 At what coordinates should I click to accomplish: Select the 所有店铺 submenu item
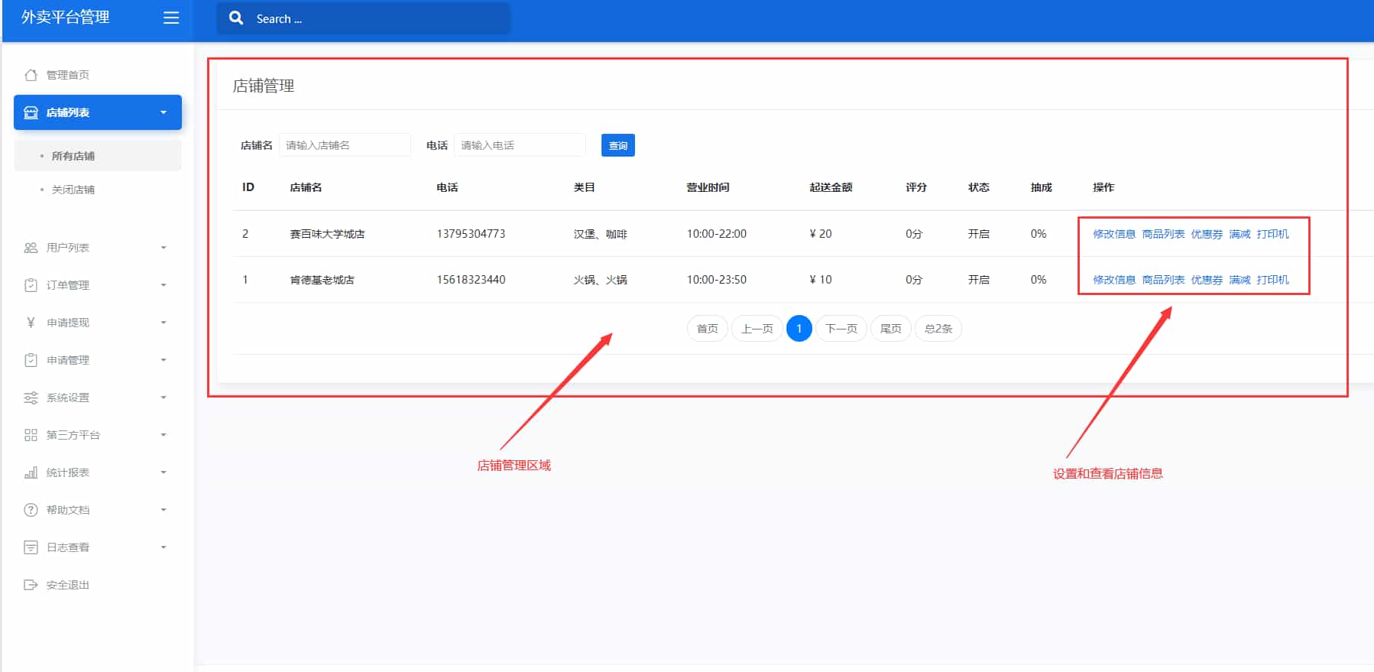73,156
